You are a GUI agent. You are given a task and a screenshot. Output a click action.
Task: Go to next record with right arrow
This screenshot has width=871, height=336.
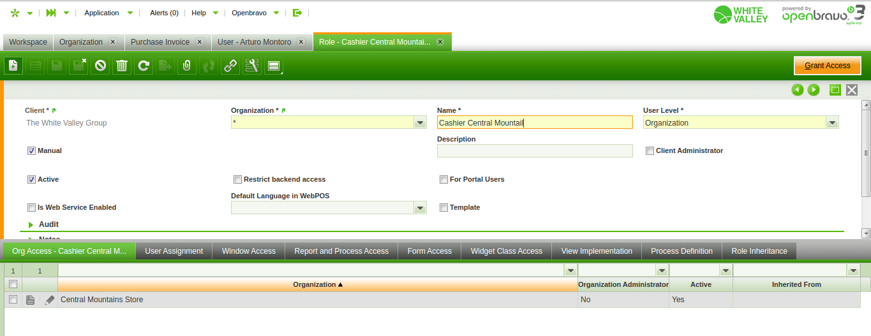point(814,90)
